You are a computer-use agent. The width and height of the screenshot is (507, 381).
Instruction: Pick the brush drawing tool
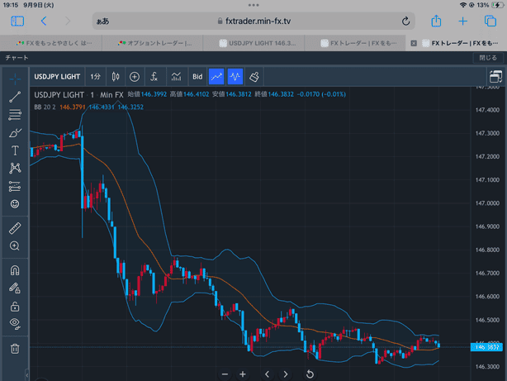tap(15, 132)
